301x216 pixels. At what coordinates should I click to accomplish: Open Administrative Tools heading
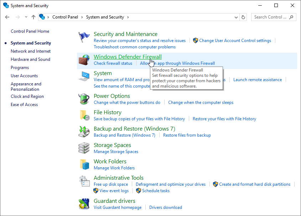[x=119, y=178]
